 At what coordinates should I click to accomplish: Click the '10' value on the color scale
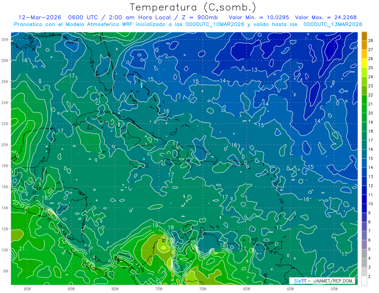(x=371, y=204)
